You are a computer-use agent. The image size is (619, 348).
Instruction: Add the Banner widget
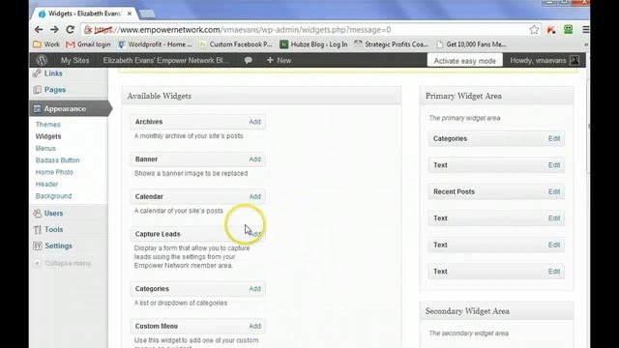point(254,159)
